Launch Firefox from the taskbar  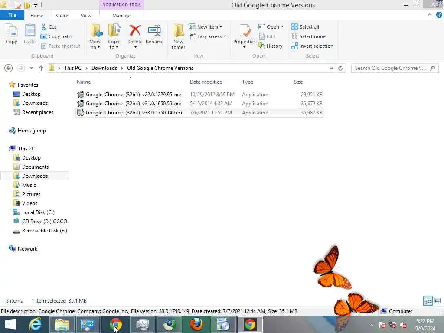tap(196, 324)
